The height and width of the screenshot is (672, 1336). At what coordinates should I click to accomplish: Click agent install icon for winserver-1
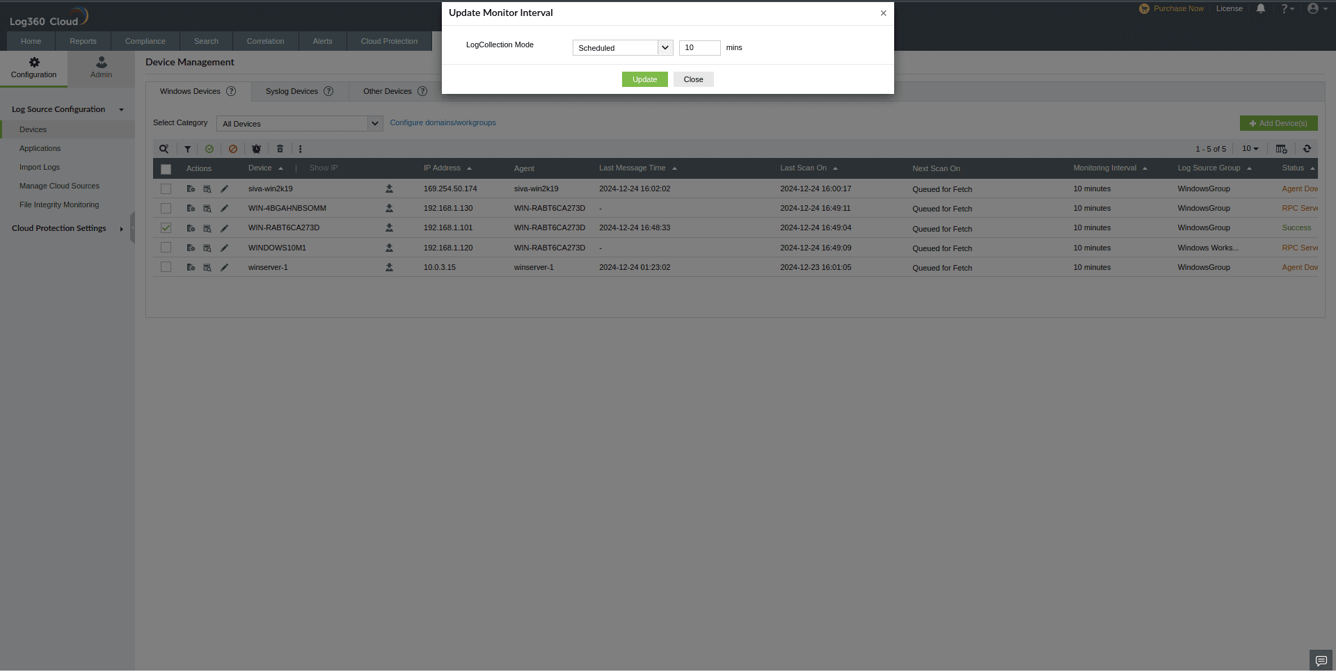(389, 268)
